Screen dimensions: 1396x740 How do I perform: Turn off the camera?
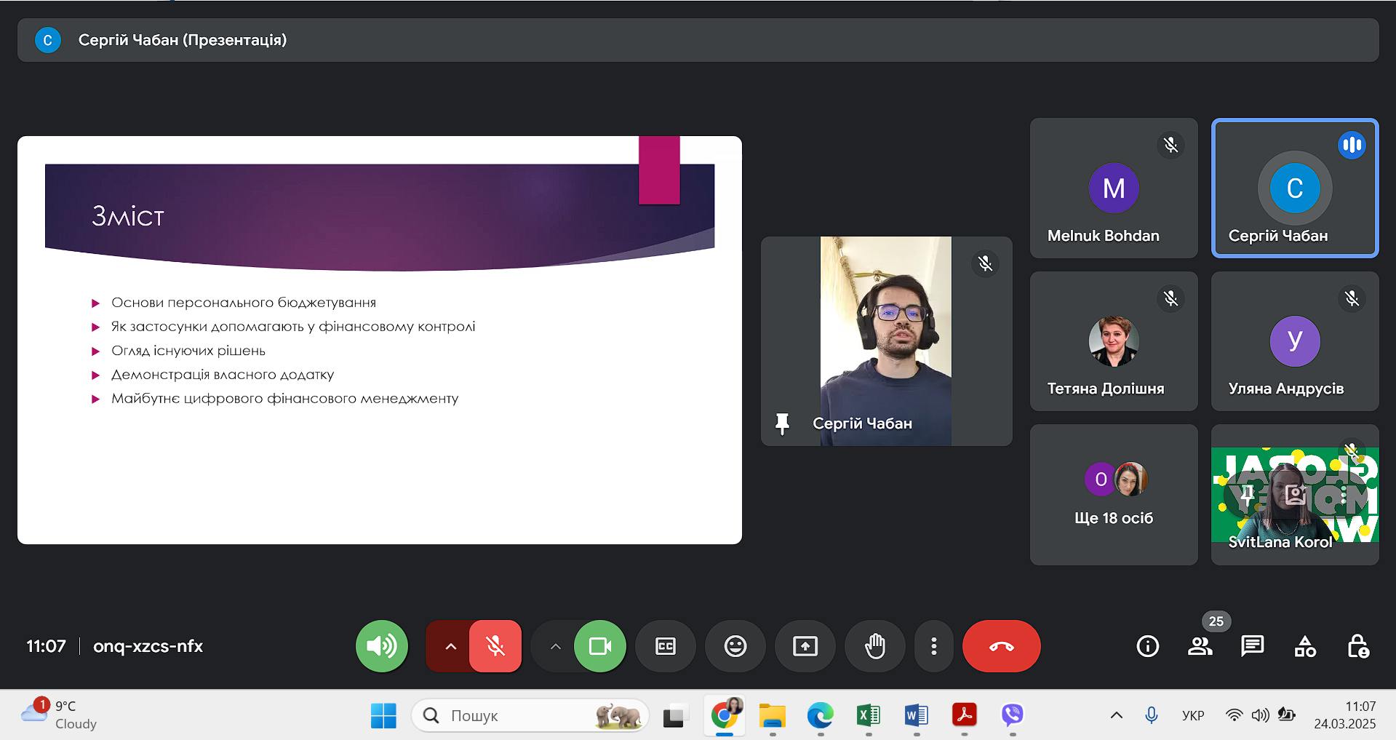click(x=599, y=646)
